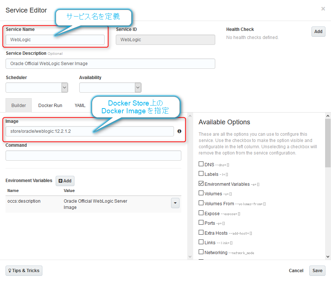The width and height of the screenshot is (331, 281).
Task: Open Tips & Tricks
Action: [x=24, y=271]
